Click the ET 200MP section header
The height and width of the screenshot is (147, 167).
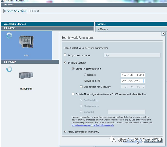click(x=30, y=62)
